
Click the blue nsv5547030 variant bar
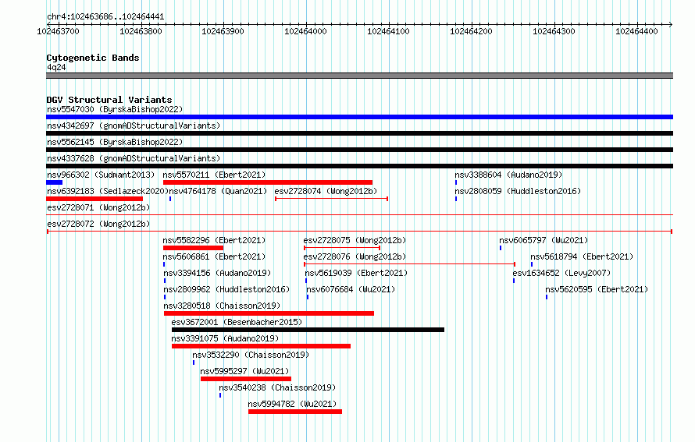point(359,117)
